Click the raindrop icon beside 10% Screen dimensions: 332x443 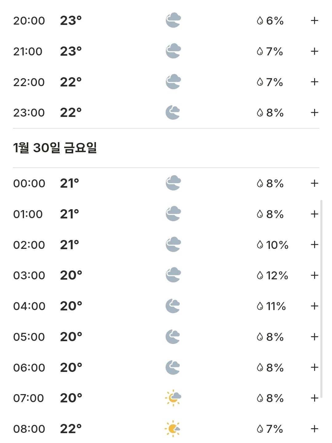click(260, 245)
